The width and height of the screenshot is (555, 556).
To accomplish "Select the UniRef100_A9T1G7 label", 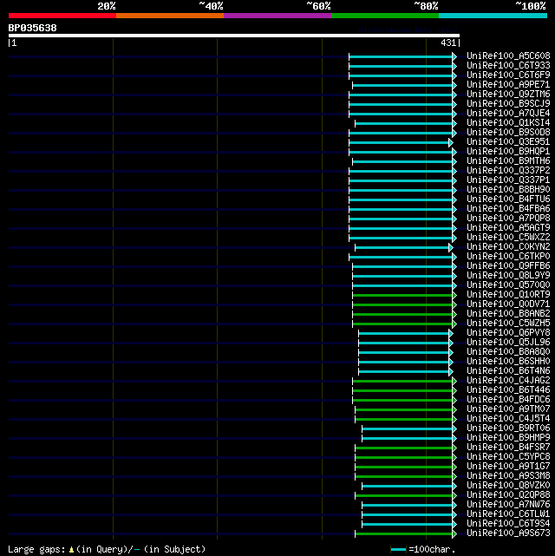I will [x=508, y=467].
